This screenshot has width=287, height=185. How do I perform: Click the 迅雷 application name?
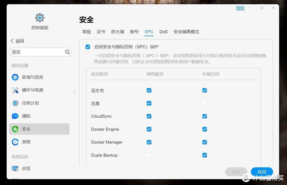[95, 103]
